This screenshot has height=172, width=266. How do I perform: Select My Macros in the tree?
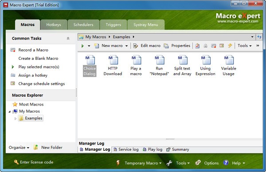point(29,111)
